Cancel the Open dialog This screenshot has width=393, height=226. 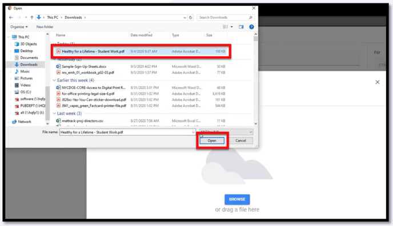[240, 140]
